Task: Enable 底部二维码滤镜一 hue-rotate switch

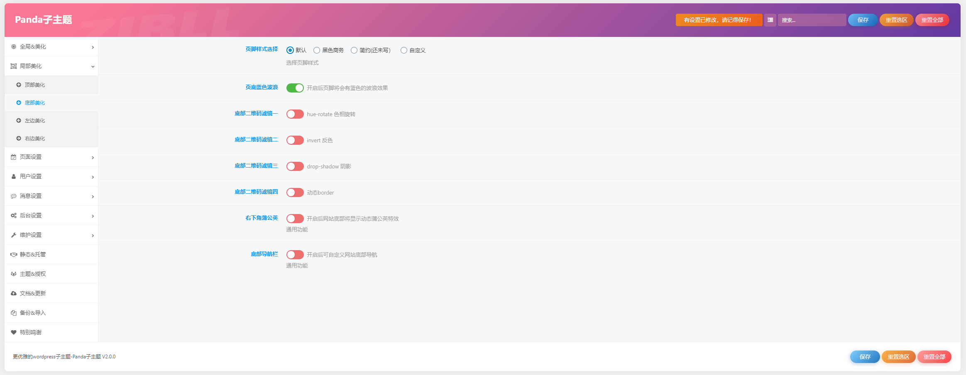Action: click(x=295, y=114)
